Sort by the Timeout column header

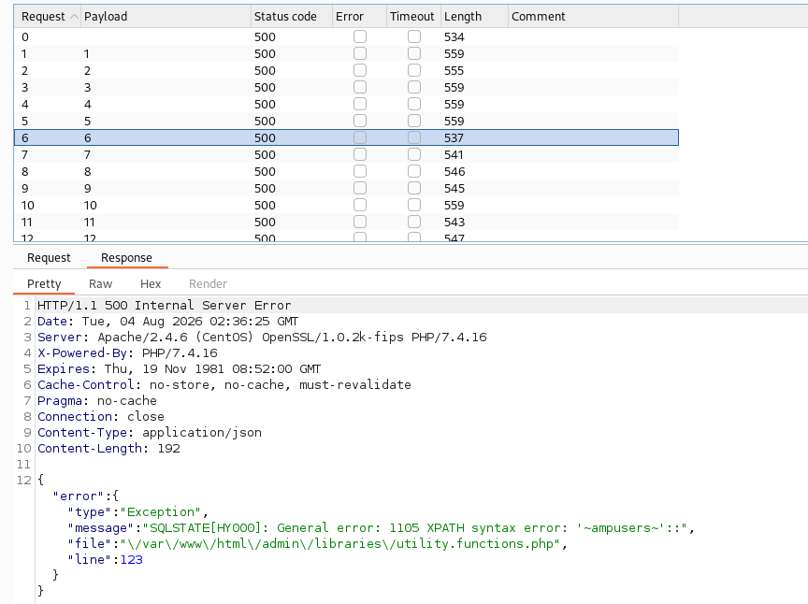[413, 17]
